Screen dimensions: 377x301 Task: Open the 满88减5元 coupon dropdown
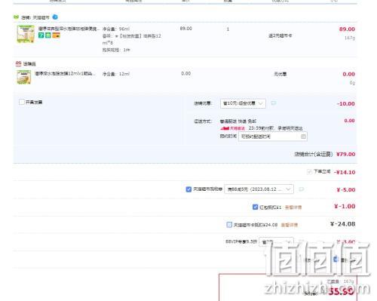(259, 189)
